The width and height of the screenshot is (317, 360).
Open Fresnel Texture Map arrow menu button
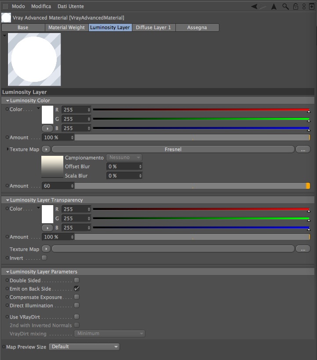pyautogui.click(x=46, y=149)
